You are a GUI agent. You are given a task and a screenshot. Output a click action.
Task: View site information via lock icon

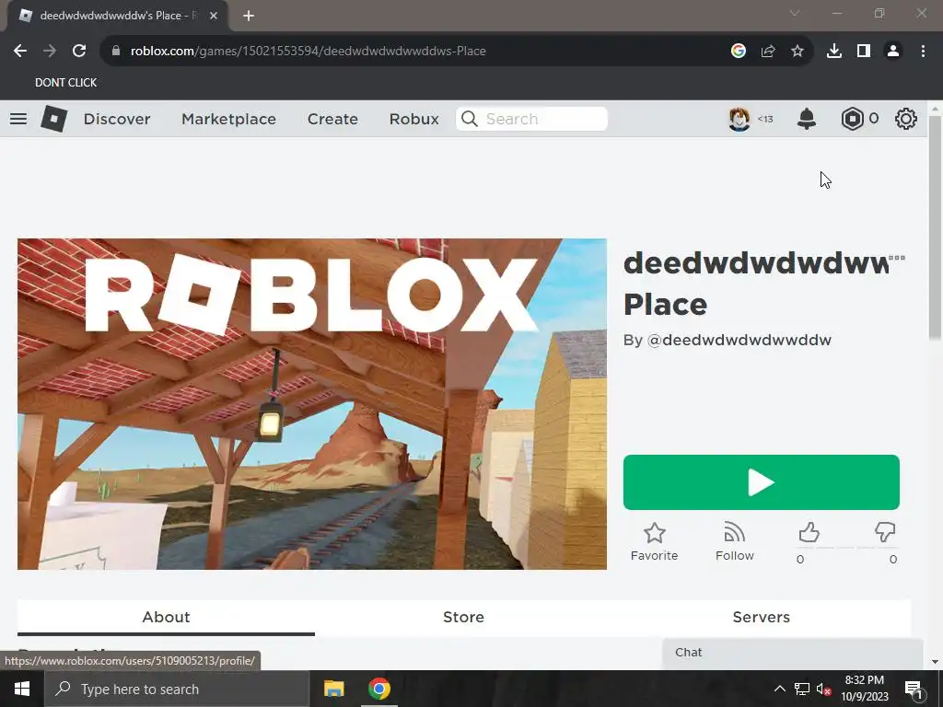point(115,52)
